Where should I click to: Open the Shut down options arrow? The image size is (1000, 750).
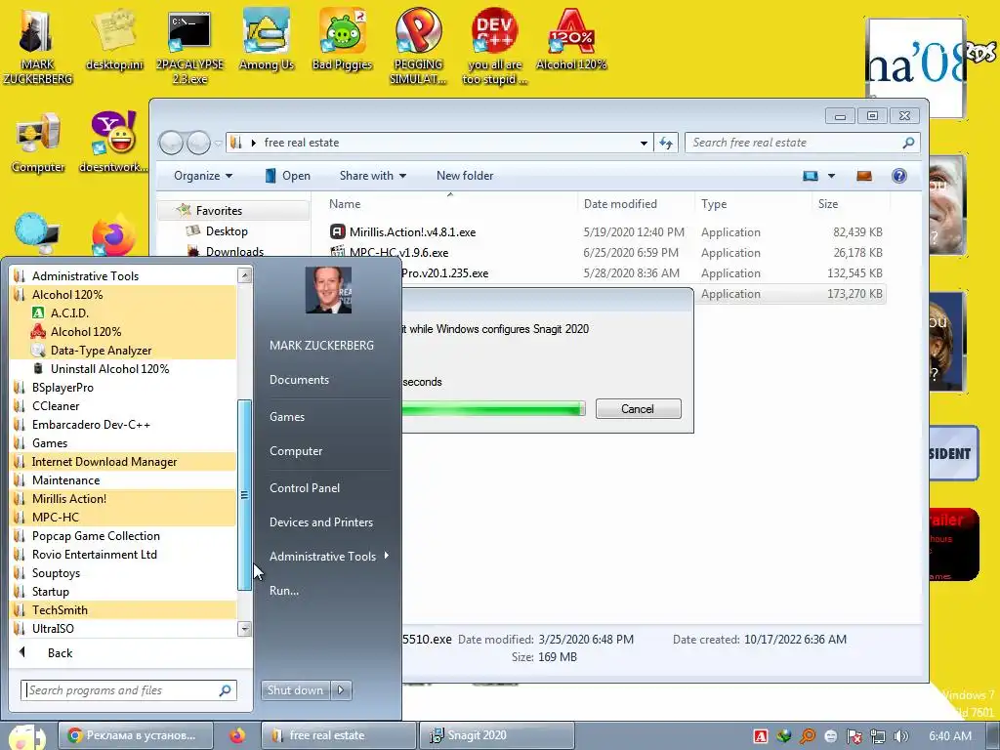click(x=341, y=690)
